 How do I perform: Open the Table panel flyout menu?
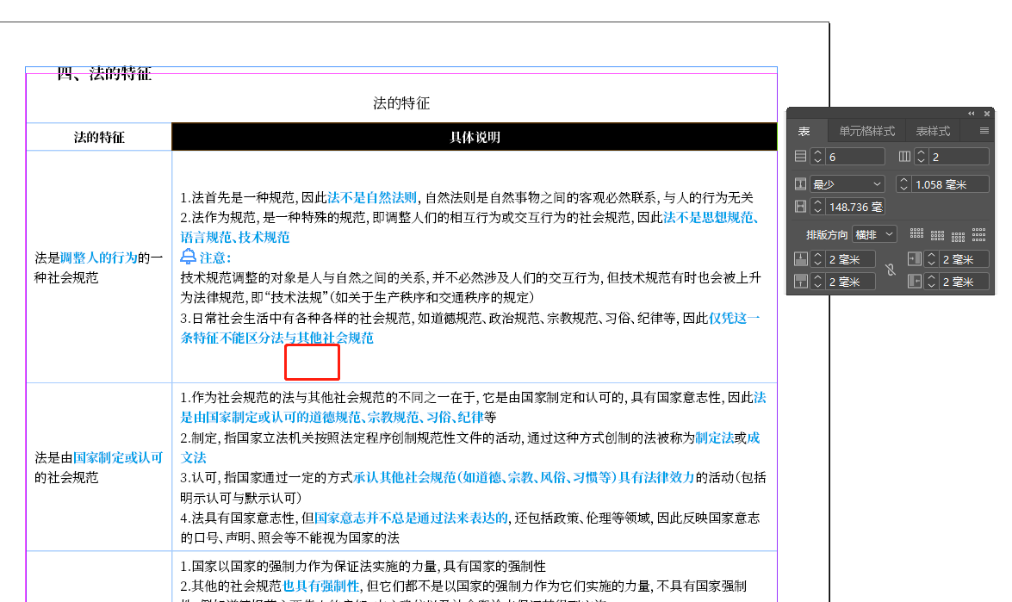click(984, 131)
